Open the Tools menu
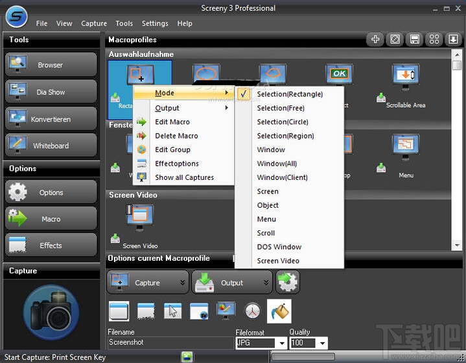The height and width of the screenshot is (363, 466). pos(124,23)
